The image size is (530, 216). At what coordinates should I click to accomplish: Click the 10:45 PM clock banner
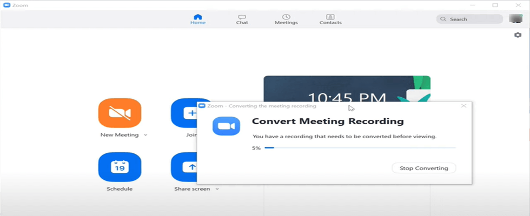[347, 90]
